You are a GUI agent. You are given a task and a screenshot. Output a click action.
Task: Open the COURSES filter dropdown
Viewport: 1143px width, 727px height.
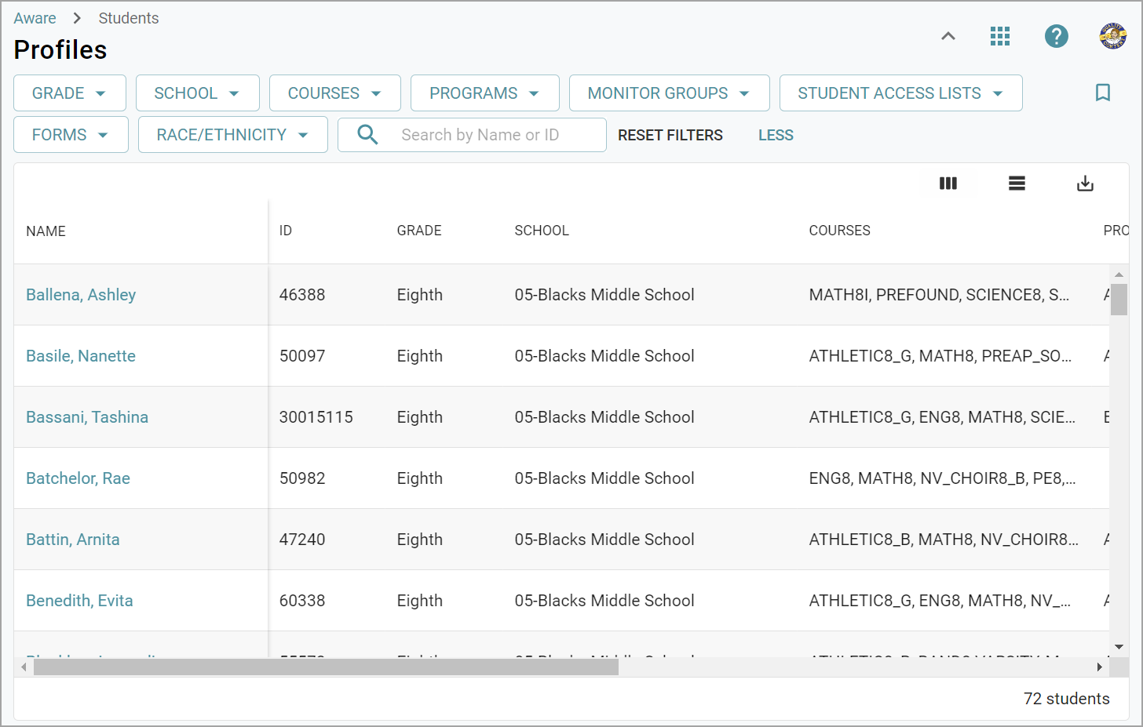(x=334, y=93)
